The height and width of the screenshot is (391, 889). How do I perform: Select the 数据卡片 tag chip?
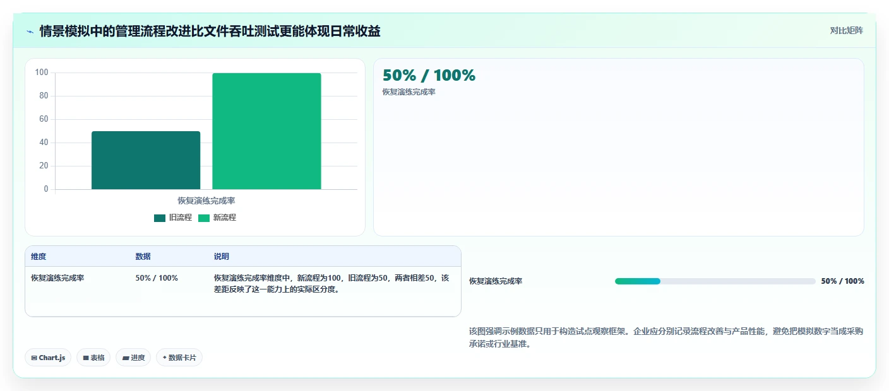[179, 358]
